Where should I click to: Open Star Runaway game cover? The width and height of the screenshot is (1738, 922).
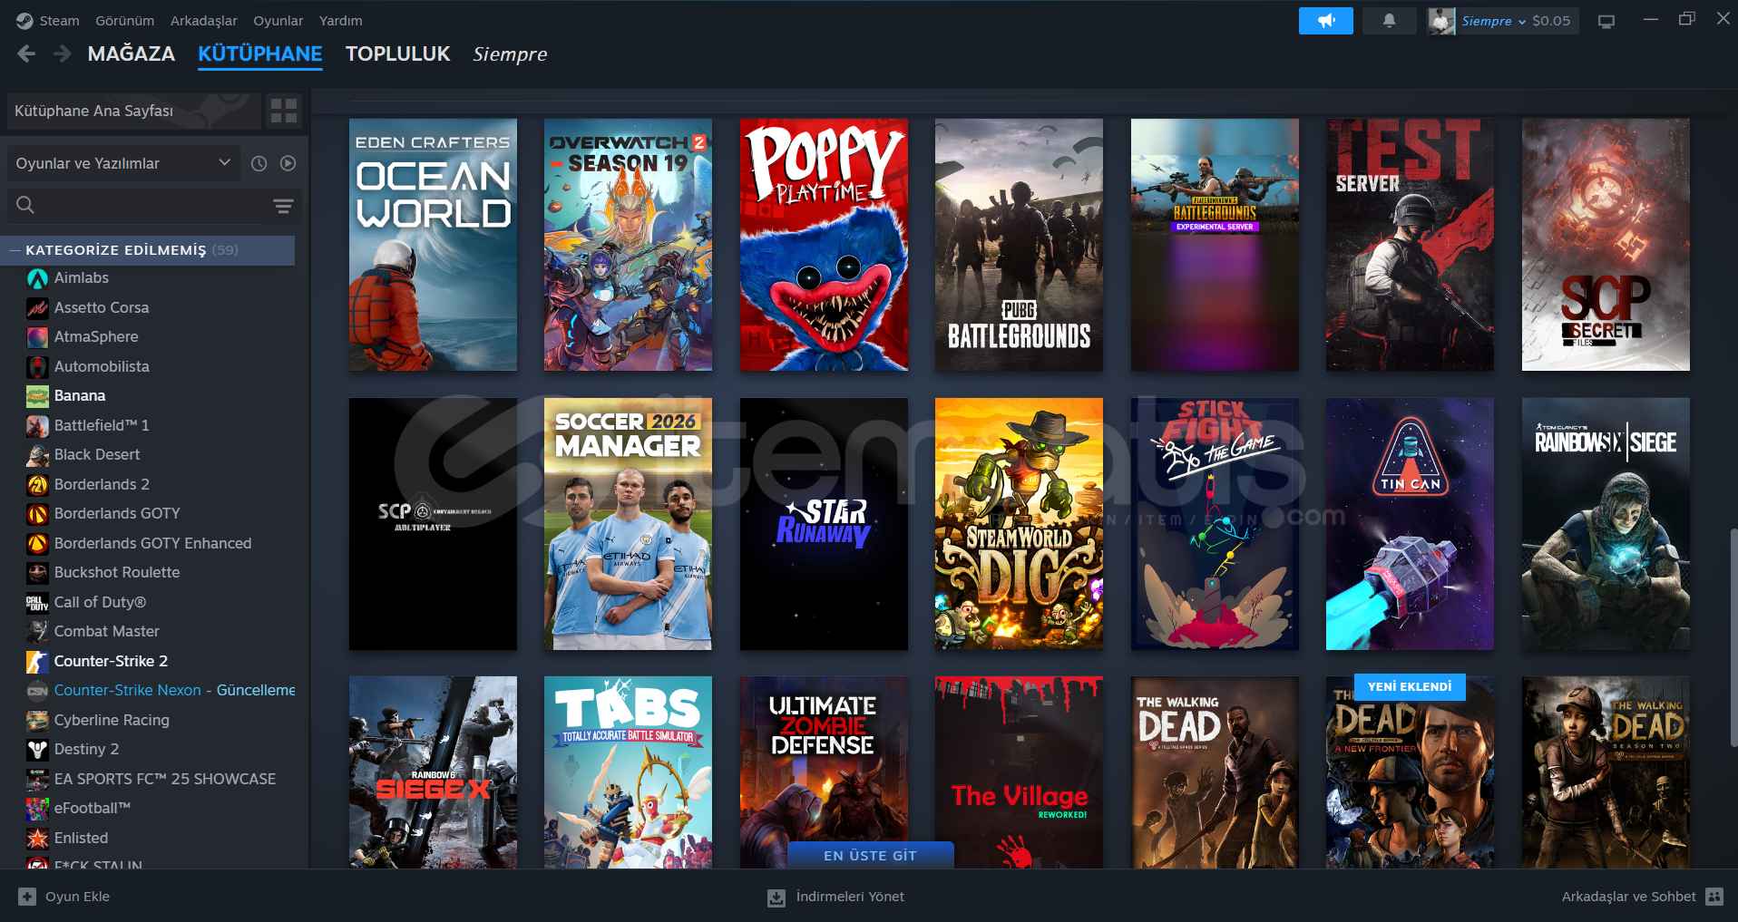pyautogui.click(x=824, y=524)
